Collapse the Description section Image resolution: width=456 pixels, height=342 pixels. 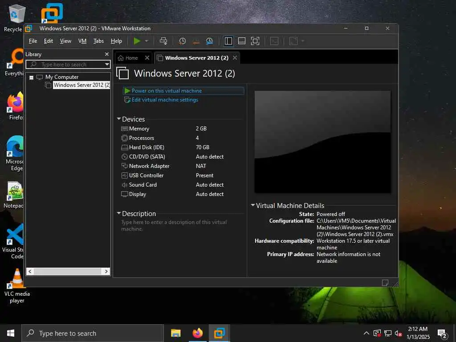[x=118, y=213]
